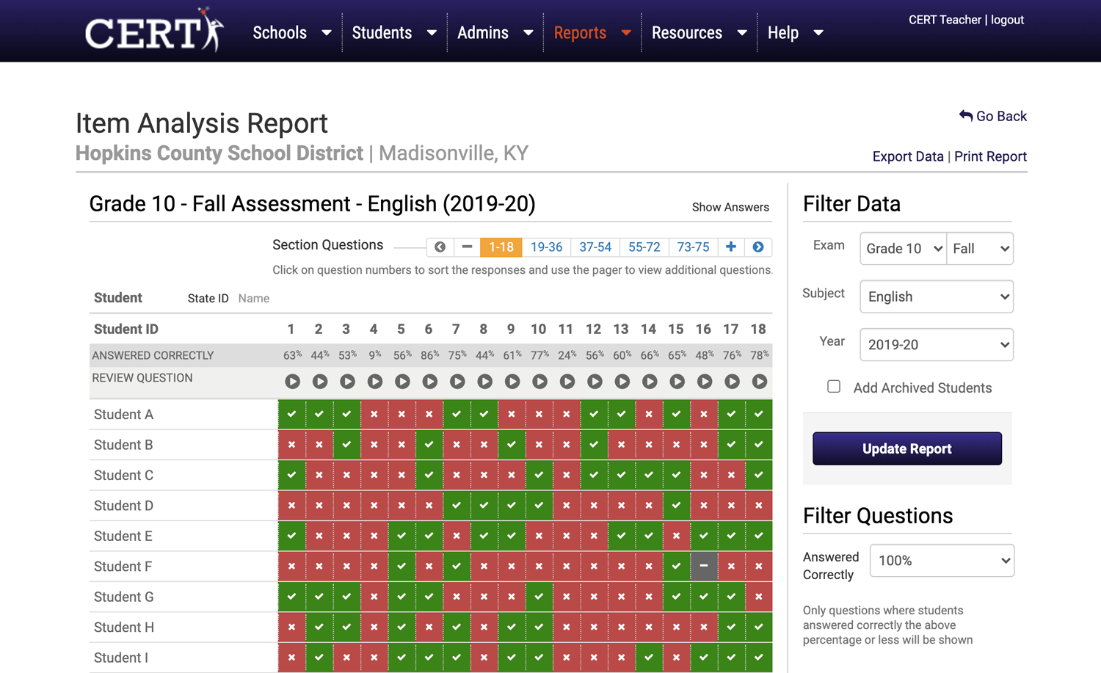Open review for question 18
Viewport: 1101px width, 673px height.
(759, 381)
